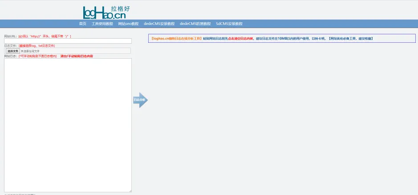Screen dimensions: 418x195
Task: Click the red hint [必须以 "http://" 开头
Action: [x=45, y=36]
